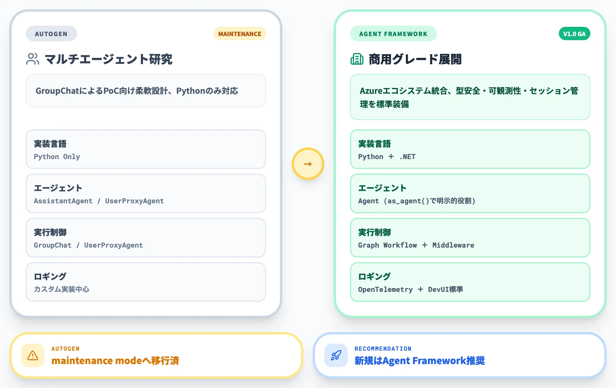616x388 pixels.
Task: Select the AUTOGEN pill label
Action: (51, 34)
